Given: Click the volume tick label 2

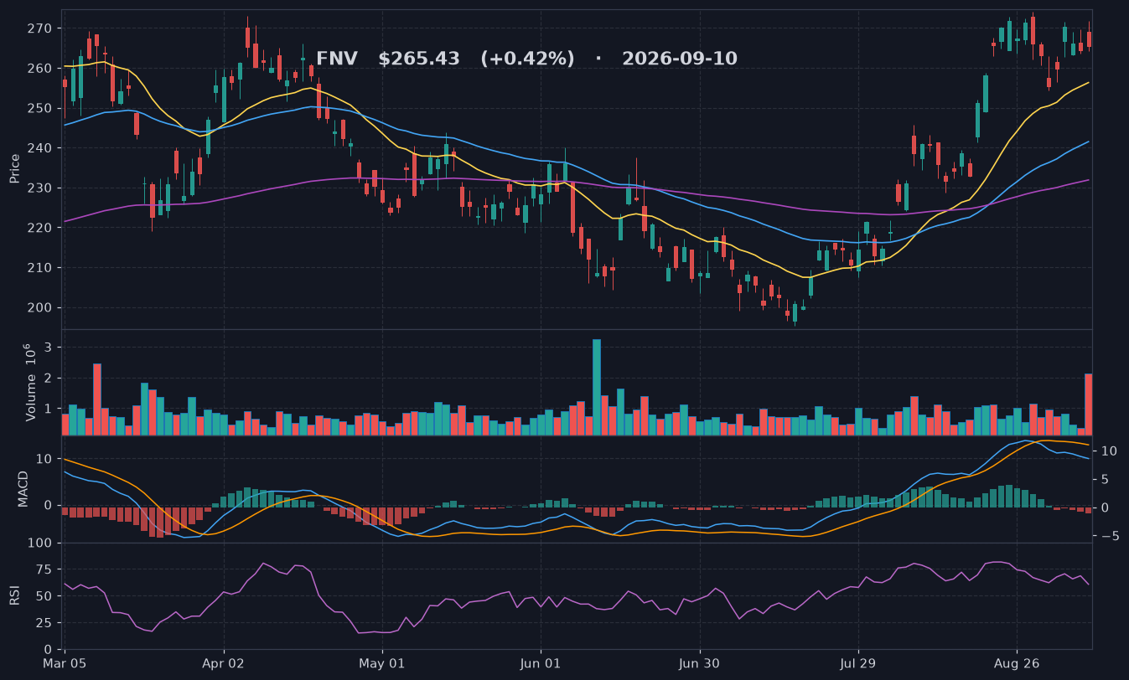Looking at the screenshot, I should coord(49,379).
